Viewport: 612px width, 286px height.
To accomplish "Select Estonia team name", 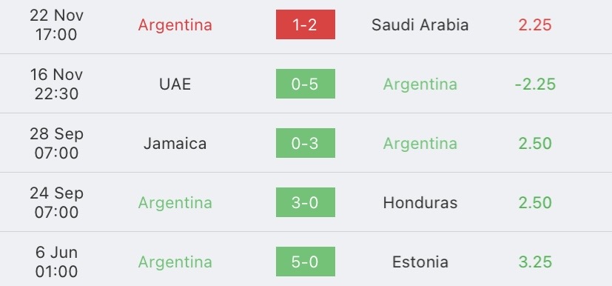I will [x=420, y=262].
